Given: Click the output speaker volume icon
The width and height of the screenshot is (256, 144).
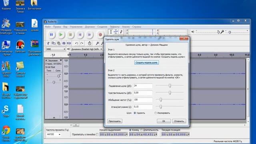Looking at the screenshot, I should tap(193, 32).
